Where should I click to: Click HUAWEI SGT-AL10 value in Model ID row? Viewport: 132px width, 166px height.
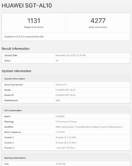point(65,95)
